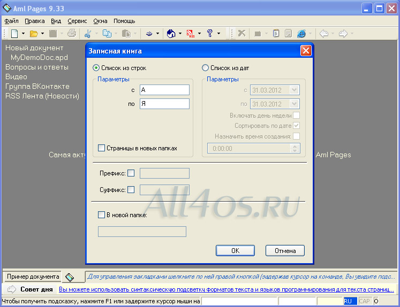Open the blue tip-of-the-day hyperlink
Viewport: 400px width, 307px height.
pyautogui.click(x=227, y=289)
